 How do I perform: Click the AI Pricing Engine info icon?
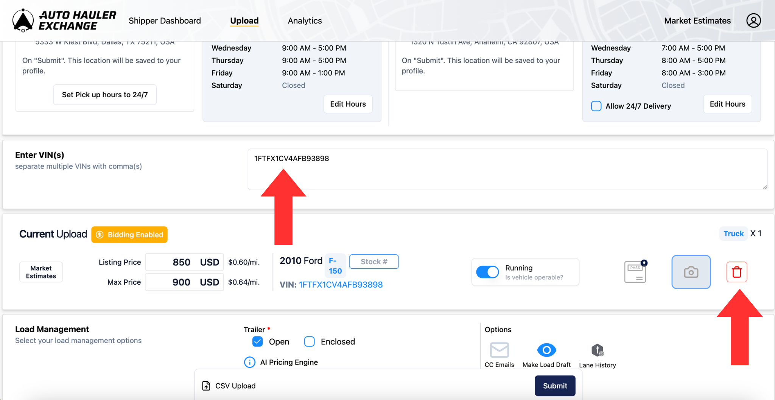tap(250, 362)
